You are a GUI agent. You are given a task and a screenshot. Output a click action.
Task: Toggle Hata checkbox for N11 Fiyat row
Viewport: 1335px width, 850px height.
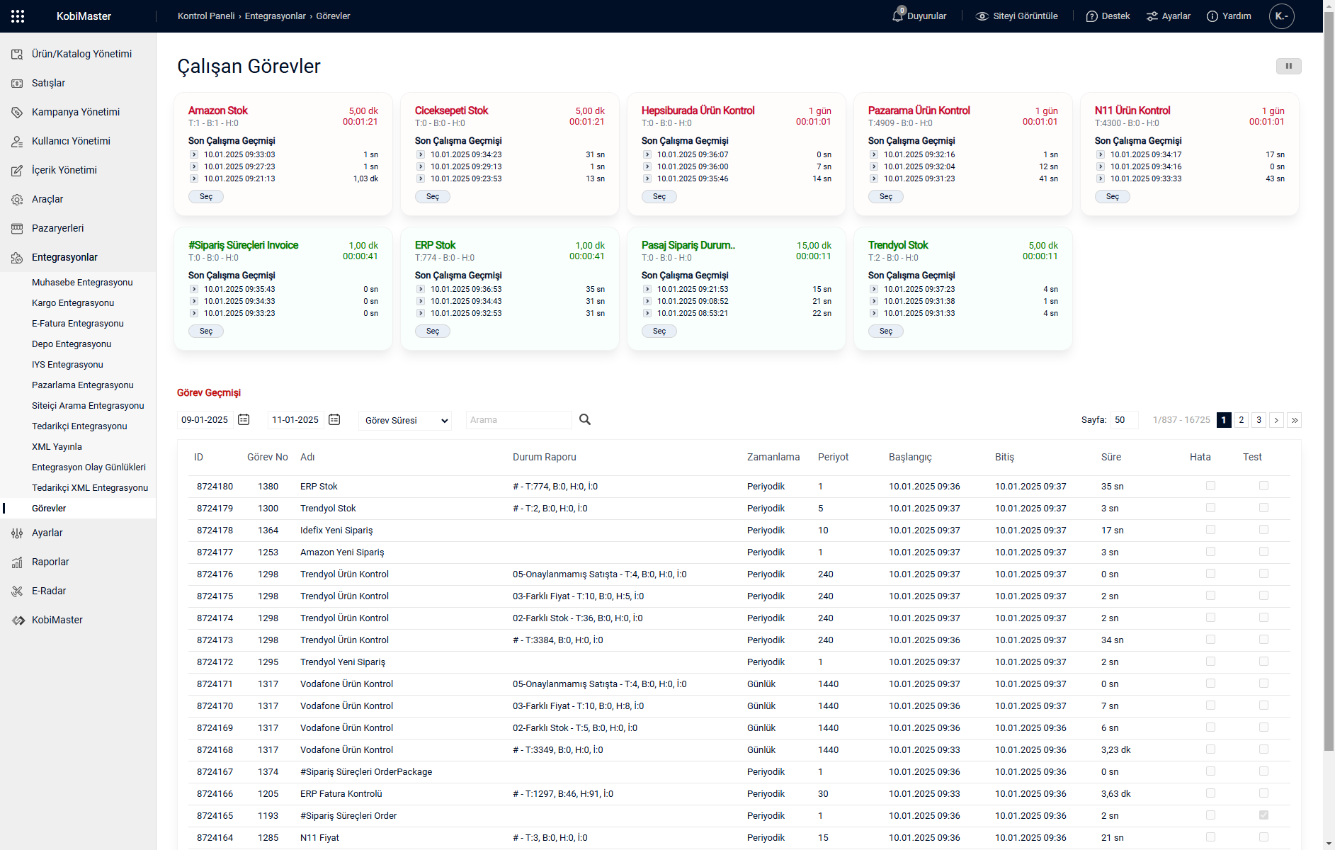[x=1210, y=837]
